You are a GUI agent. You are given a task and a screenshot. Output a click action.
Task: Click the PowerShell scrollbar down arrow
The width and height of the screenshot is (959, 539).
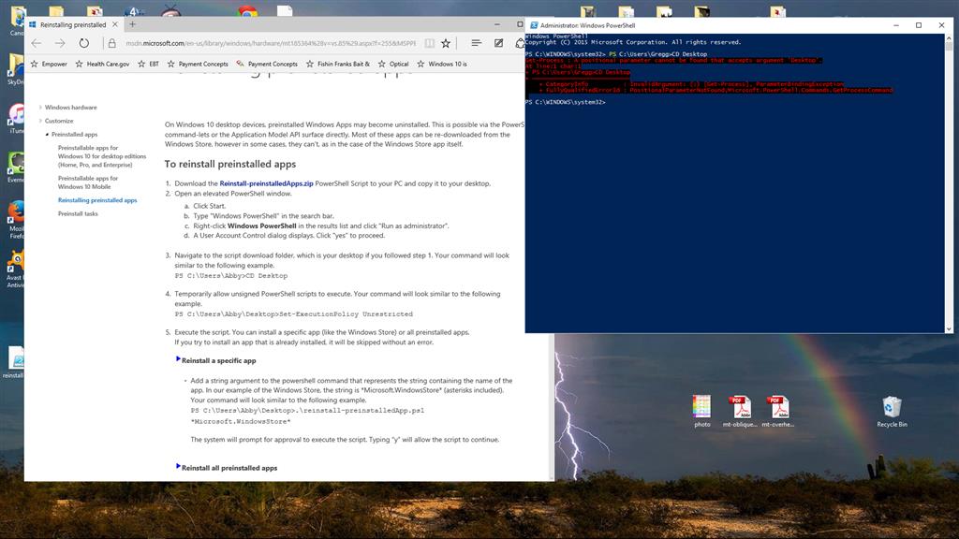949,328
